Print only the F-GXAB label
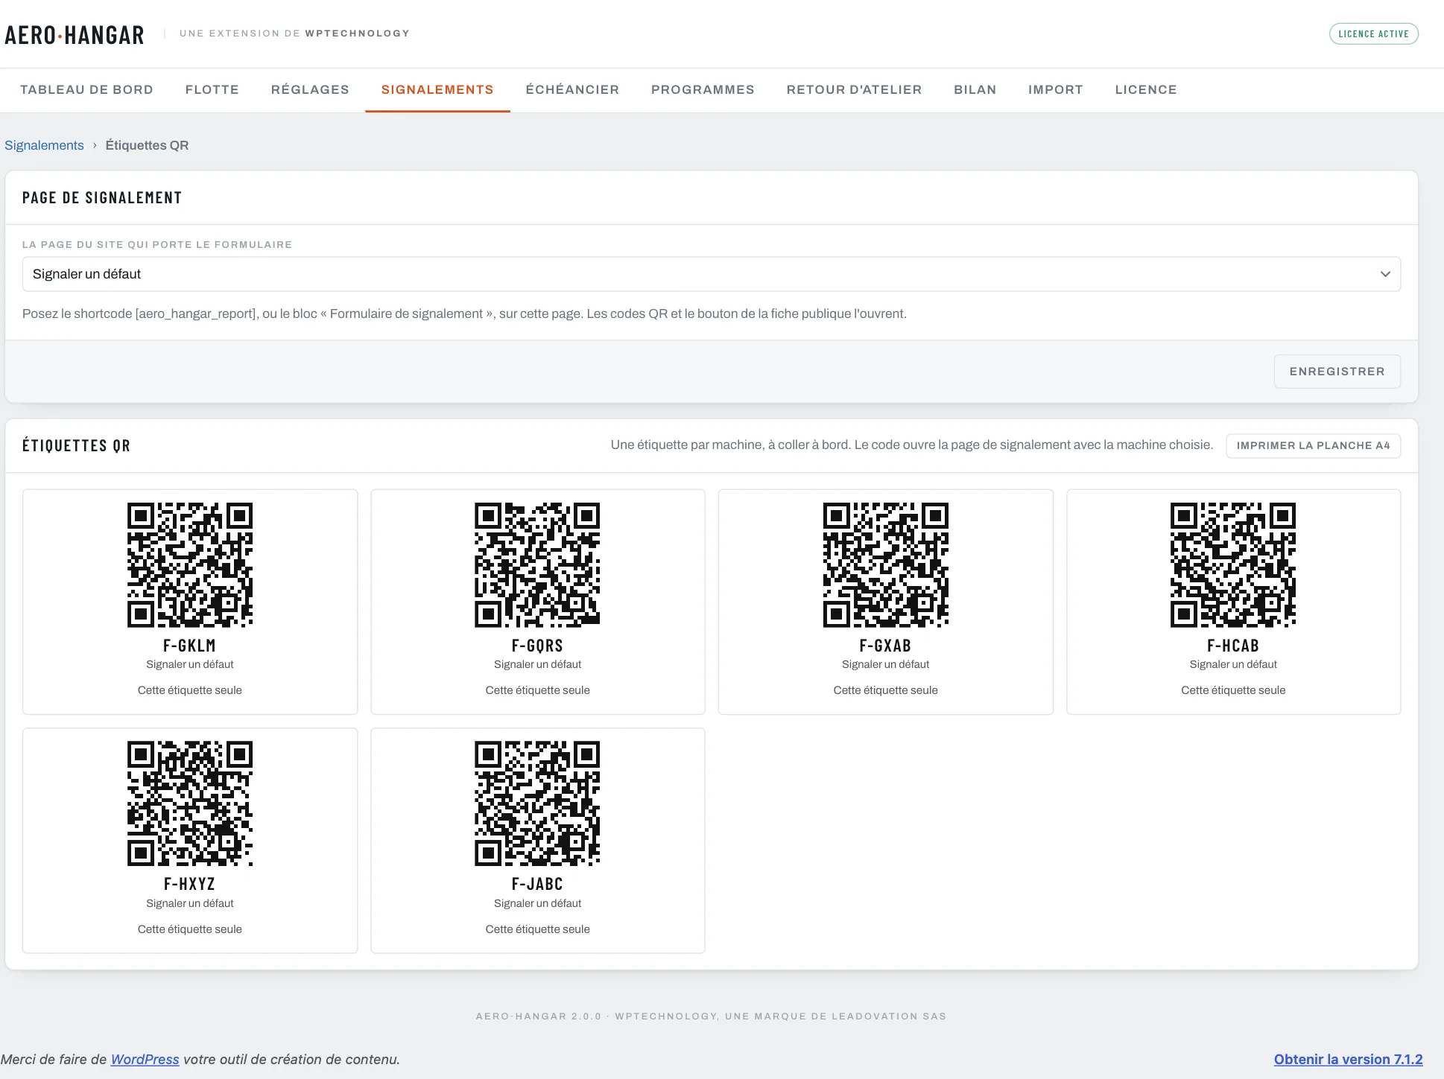 [x=885, y=690]
